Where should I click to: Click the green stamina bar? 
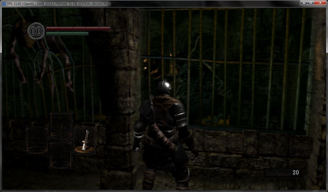pos(67,33)
